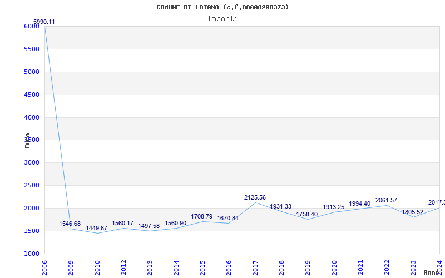445x278 pixels.
Task: Click x-axis year 2017
Action: (255, 268)
